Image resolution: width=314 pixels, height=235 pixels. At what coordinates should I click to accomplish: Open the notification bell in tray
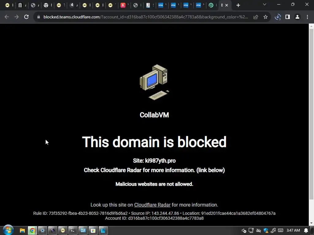click(306, 231)
